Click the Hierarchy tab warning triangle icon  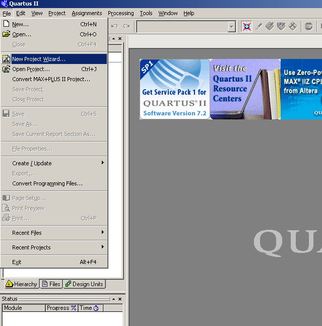(9, 284)
